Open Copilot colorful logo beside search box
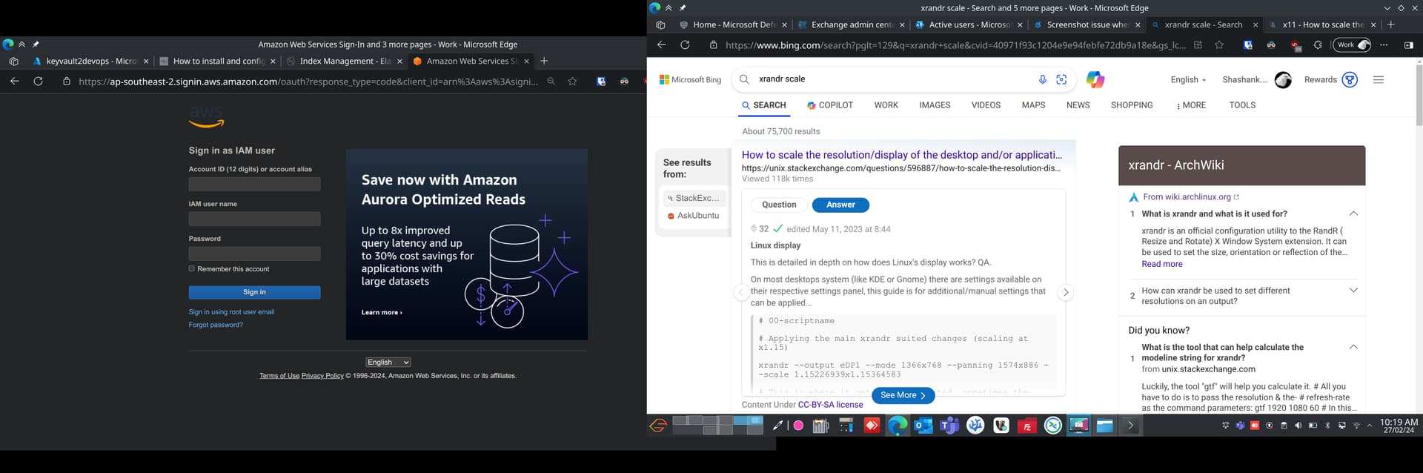Viewport: 1423px width, 473px height. (x=1095, y=79)
